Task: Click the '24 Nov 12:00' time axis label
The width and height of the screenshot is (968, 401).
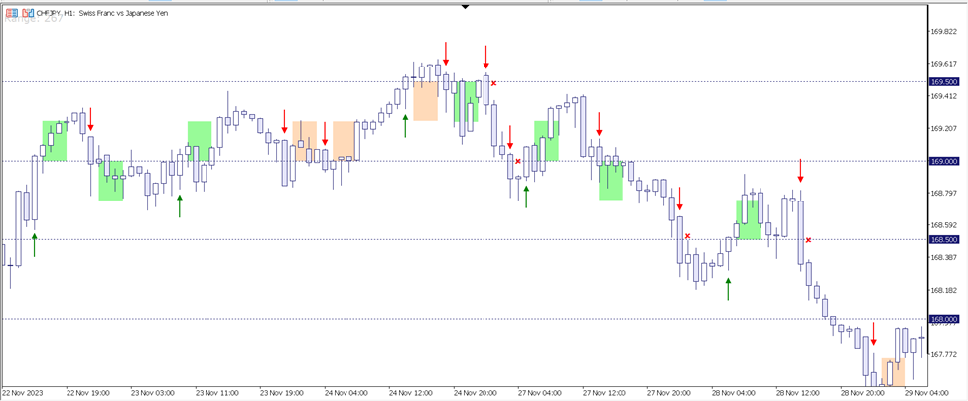Action: (411, 392)
